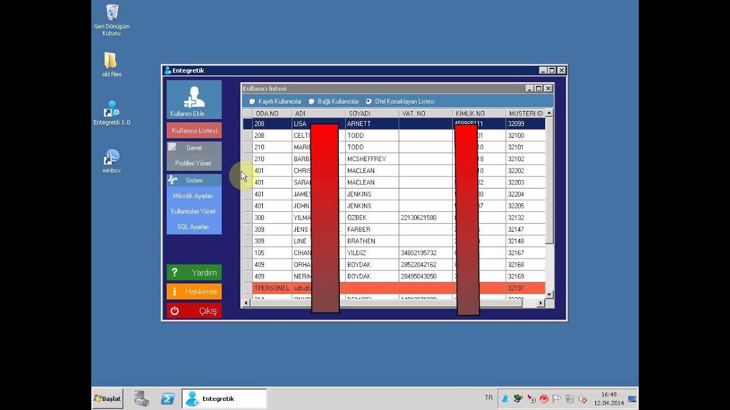The width and height of the screenshot is (730, 410).
Task: Click the scroll down arrow of list
Action: click(549, 294)
